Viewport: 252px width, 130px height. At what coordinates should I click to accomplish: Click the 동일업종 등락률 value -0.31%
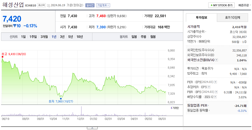click(x=242, y=110)
